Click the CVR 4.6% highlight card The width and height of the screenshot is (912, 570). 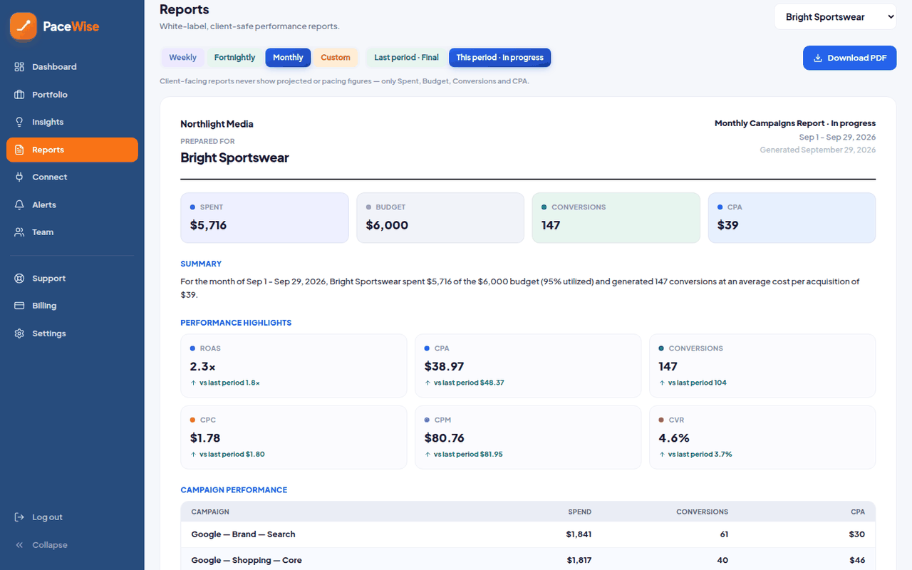pyautogui.click(x=762, y=437)
